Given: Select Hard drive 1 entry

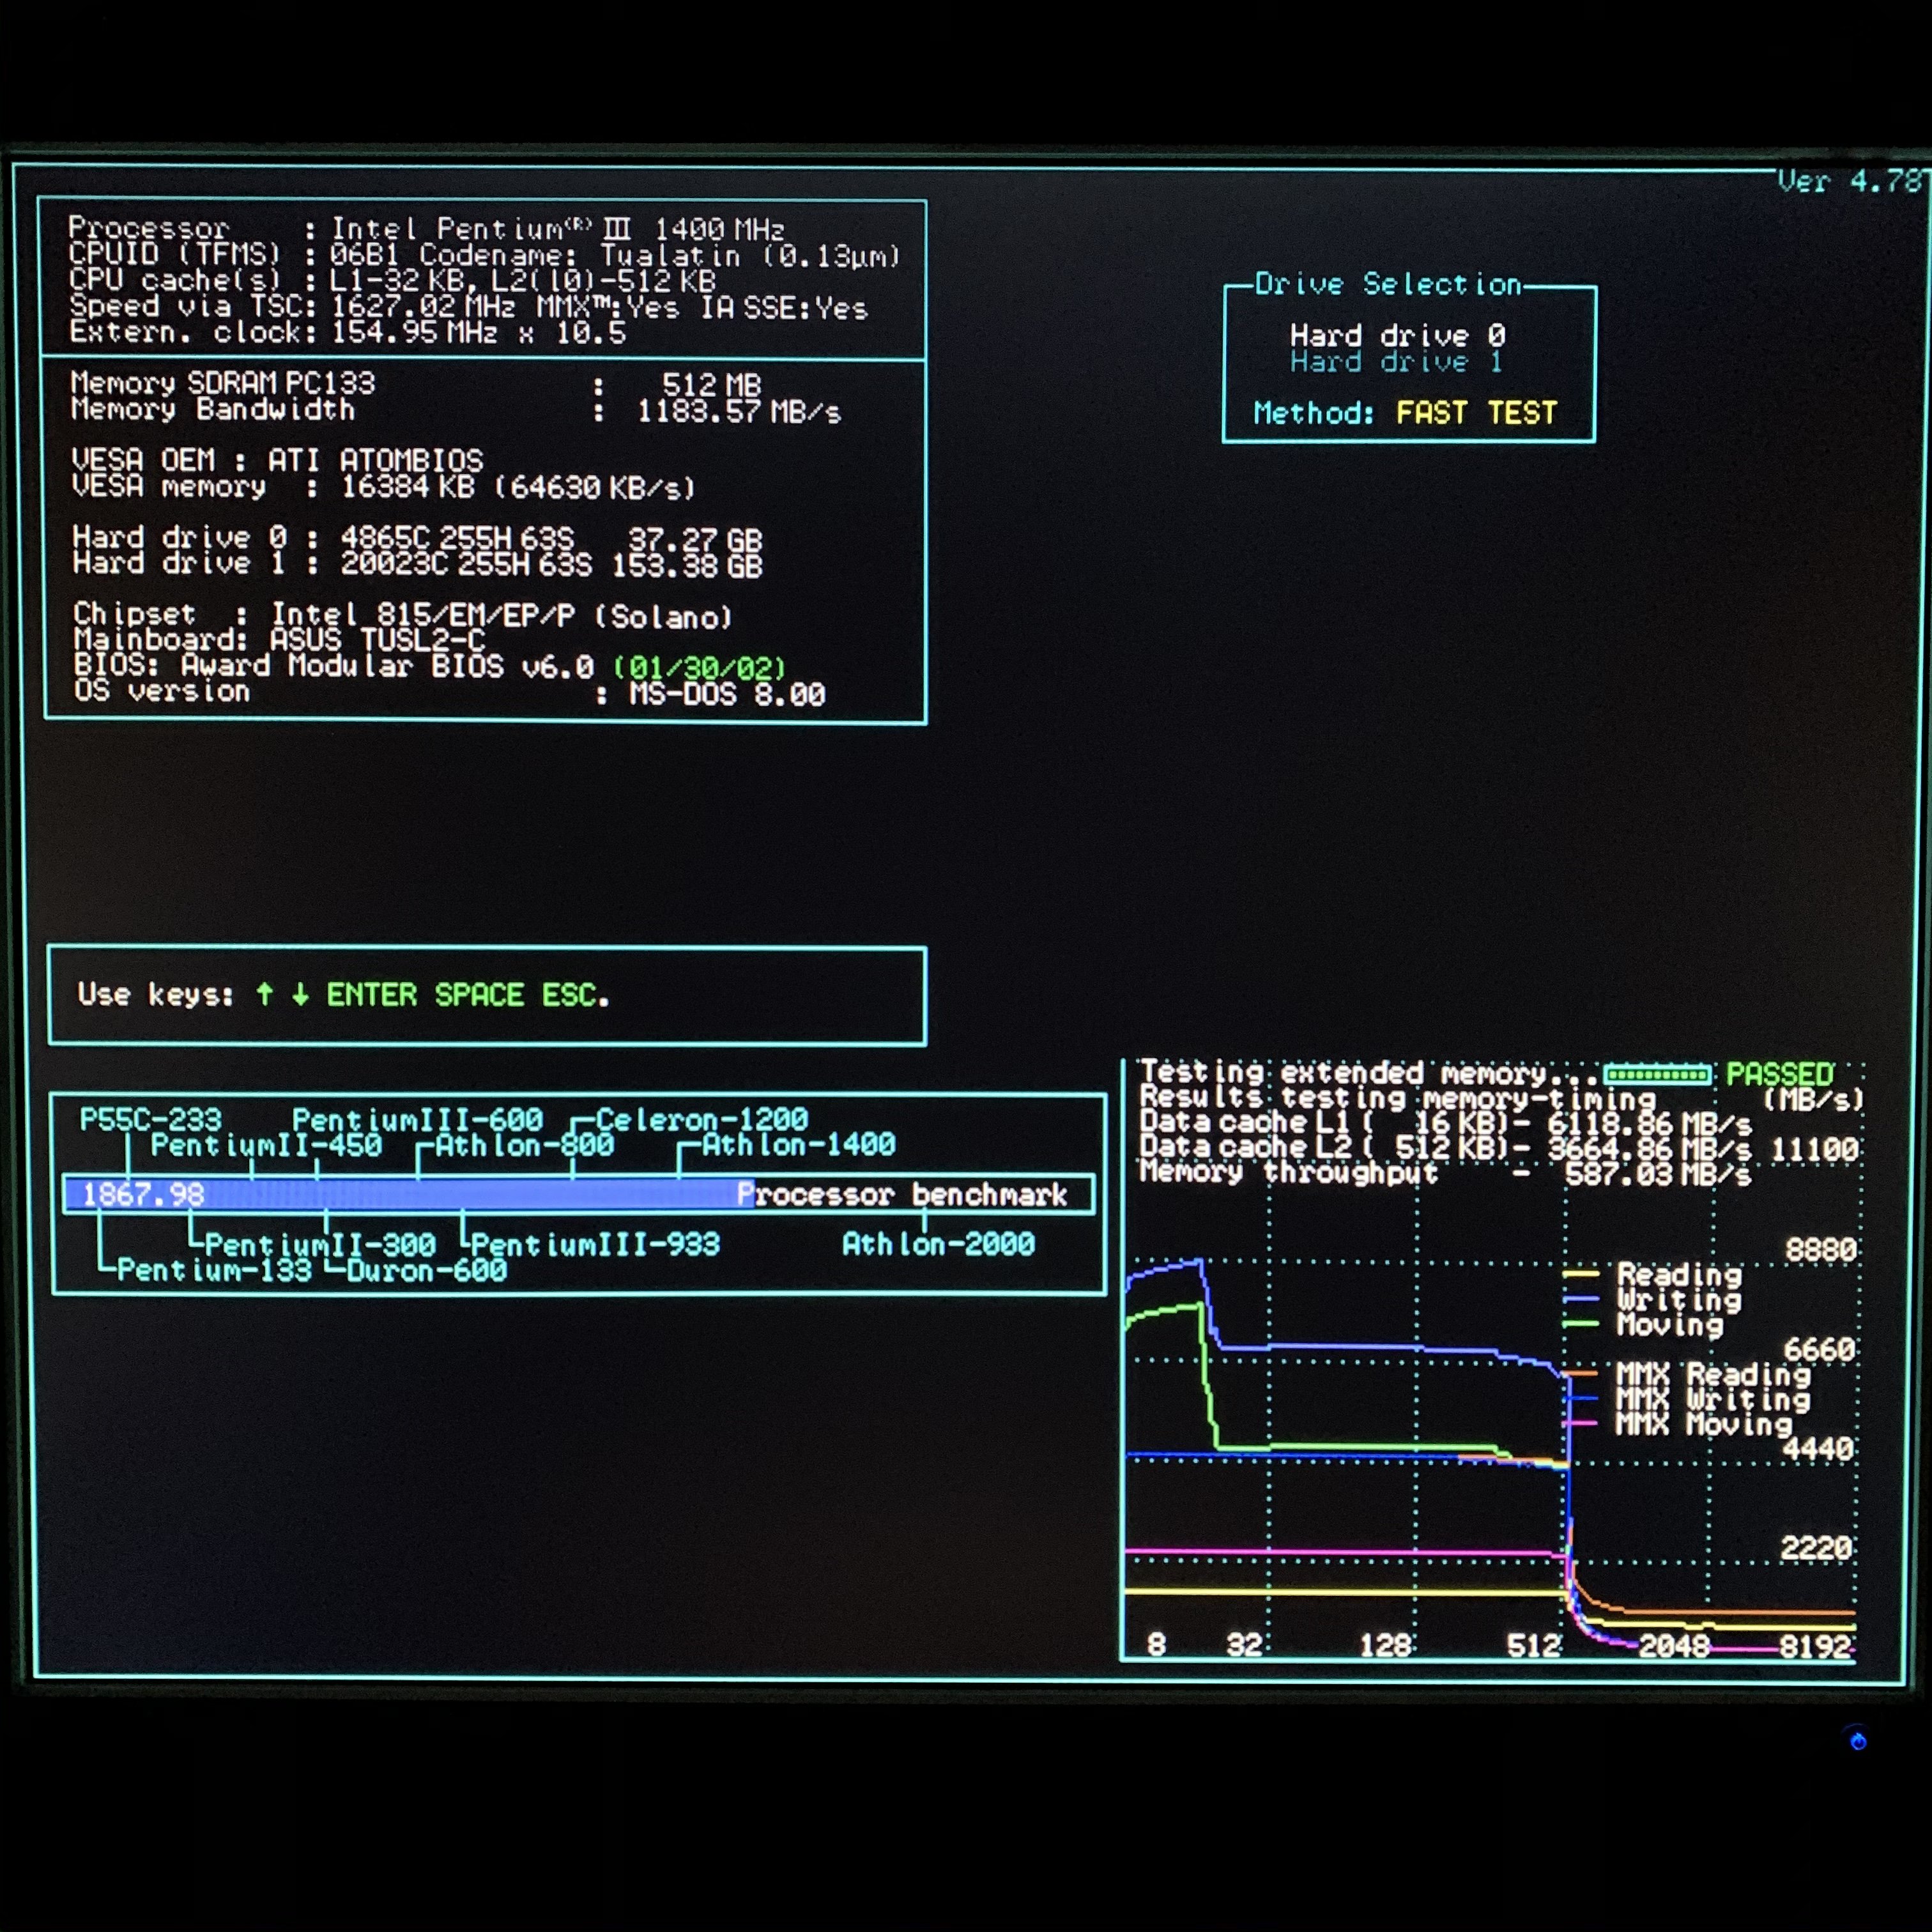Looking at the screenshot, I should coord(1395,362).
